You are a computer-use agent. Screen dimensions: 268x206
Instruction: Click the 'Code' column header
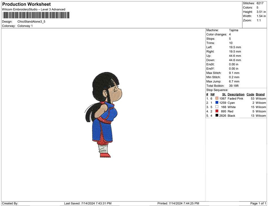(x=250, y=94)
